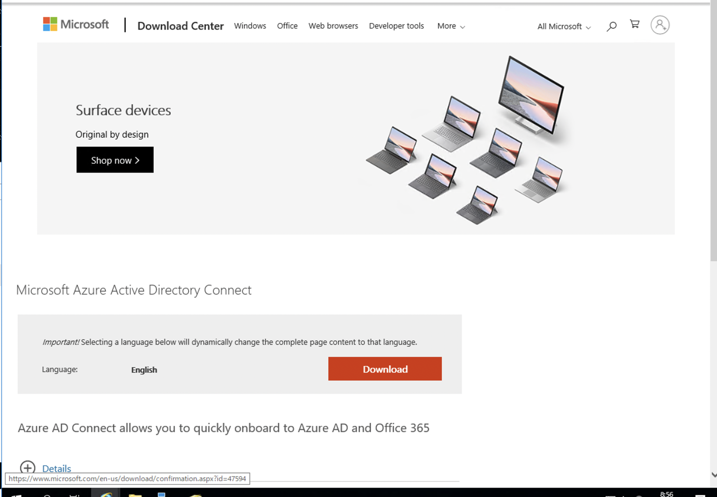
Task: Open the Windows navigation item
Action: click(x=250, y=26)
